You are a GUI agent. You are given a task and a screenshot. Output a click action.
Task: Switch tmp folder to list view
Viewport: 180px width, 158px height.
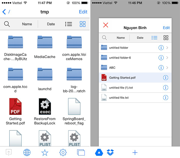68,24
